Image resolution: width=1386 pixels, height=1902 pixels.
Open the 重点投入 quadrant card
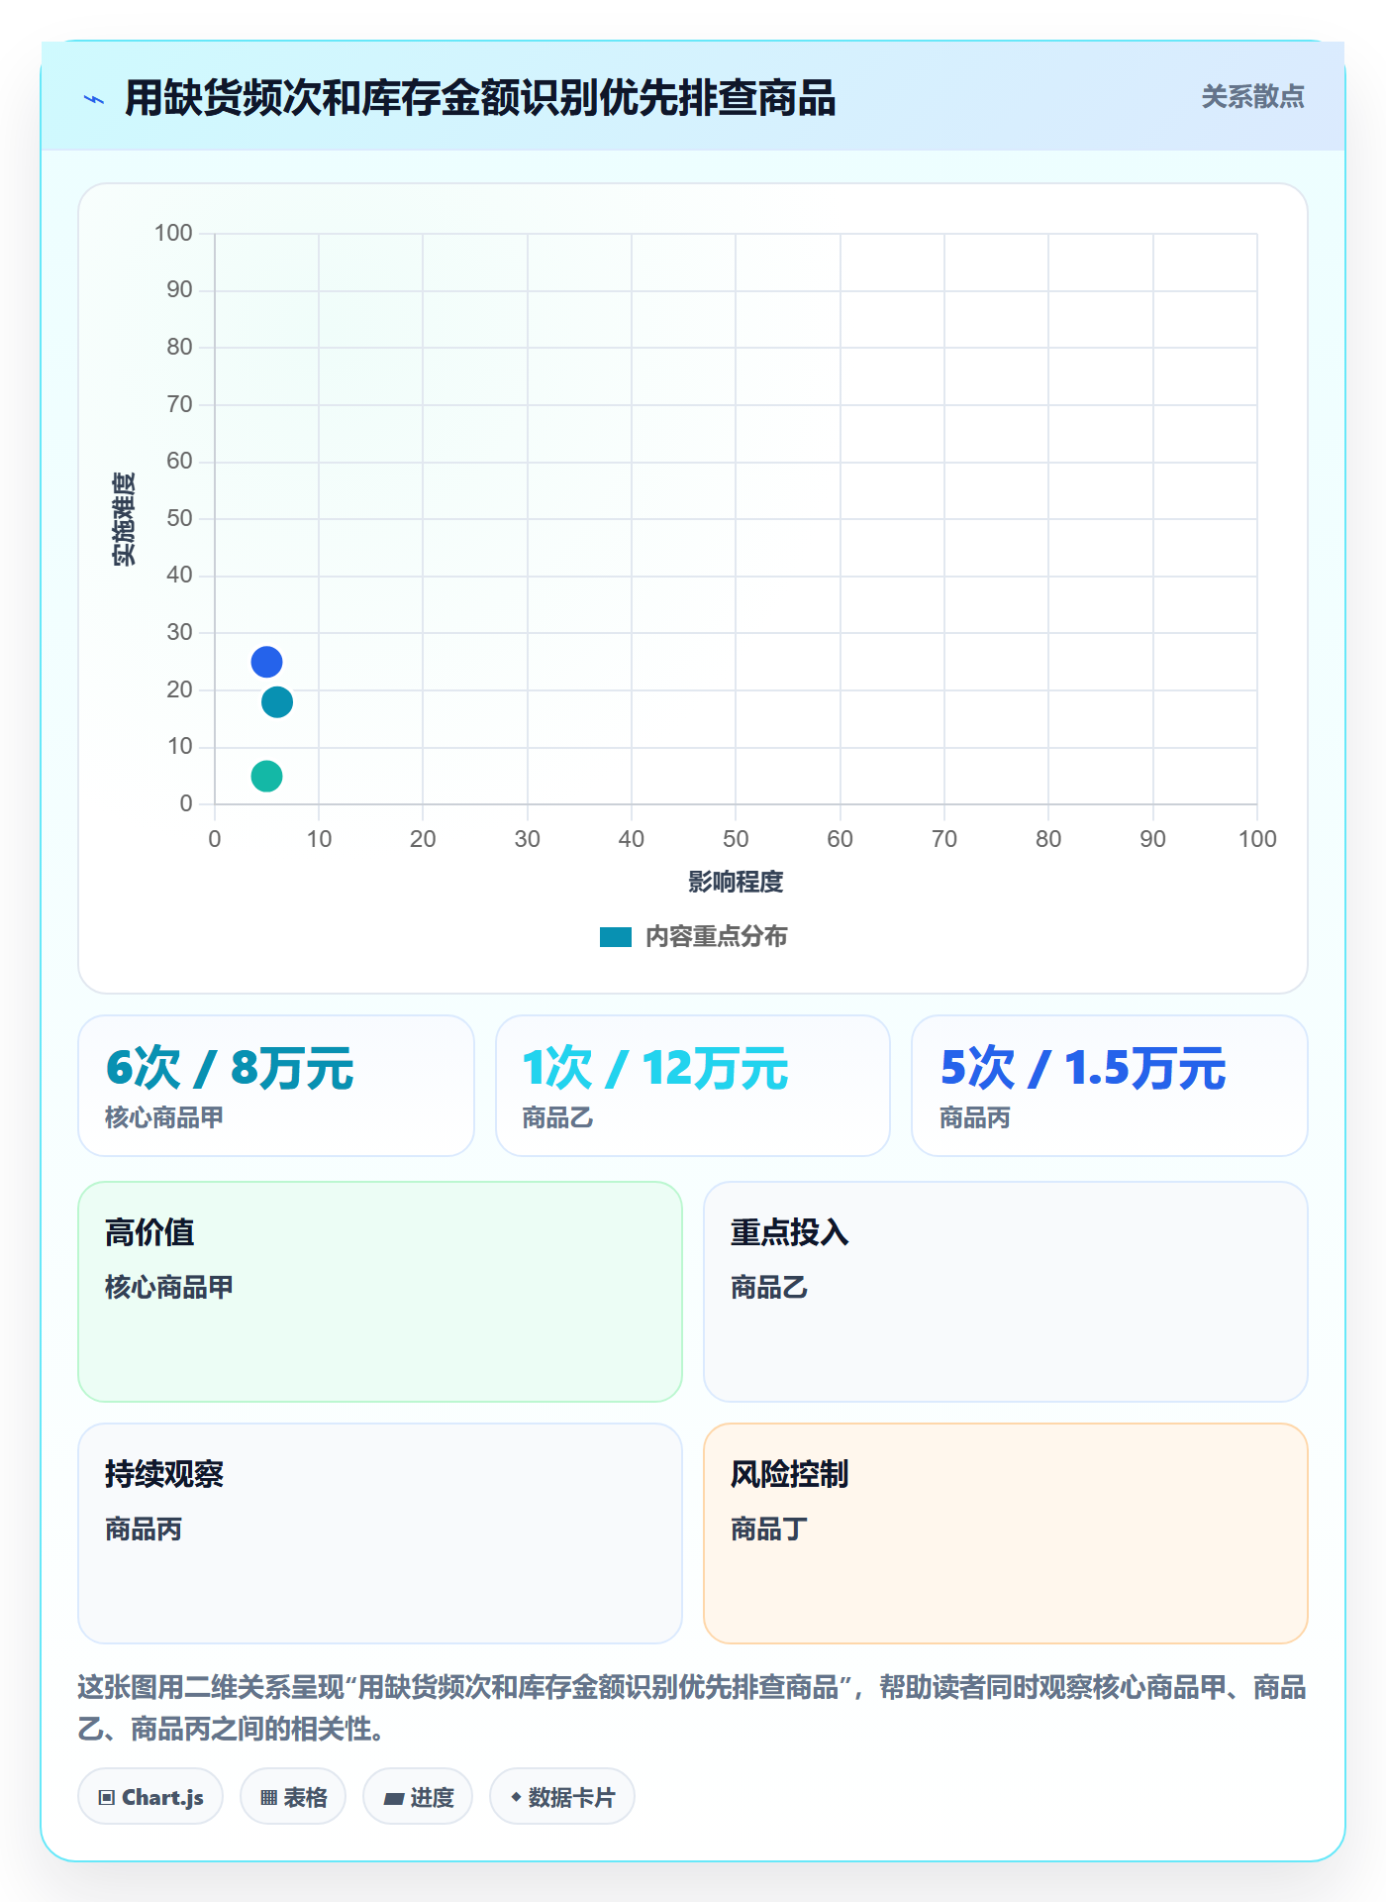click(x=1006, y=1292)
